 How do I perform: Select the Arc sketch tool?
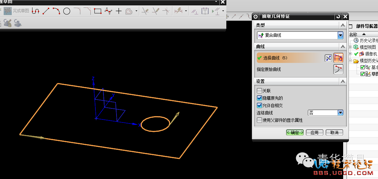[56, 11]
